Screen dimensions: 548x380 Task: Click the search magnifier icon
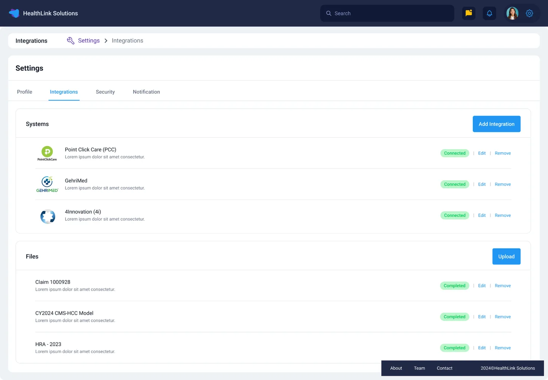[328, 13]
